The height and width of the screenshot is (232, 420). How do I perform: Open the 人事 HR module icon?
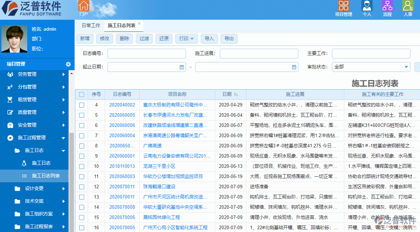pyautogui.click(x=408, y=6)
